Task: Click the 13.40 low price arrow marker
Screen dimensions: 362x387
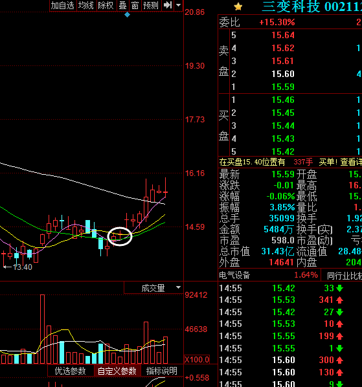Action: [17, 267]
